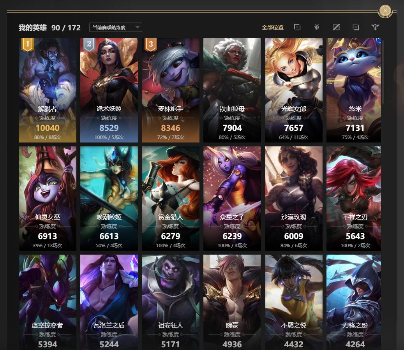Select the 光辉女郎 champion card
Image resolution: width=404 pixels, height=350 pixels.
[x=294, y=90]
